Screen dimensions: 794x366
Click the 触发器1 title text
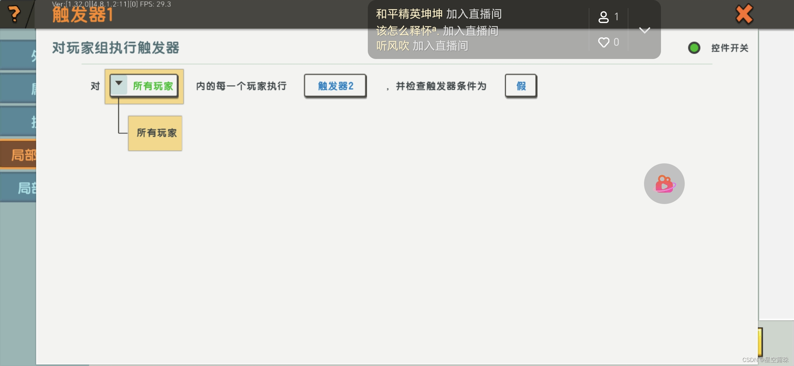coord(82,15)
